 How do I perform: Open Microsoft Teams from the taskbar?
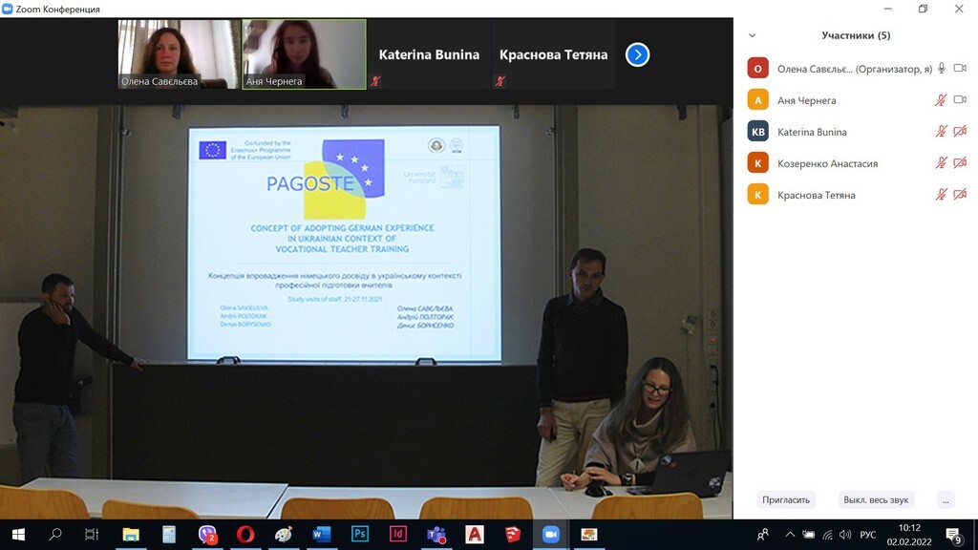pos(436,535)
